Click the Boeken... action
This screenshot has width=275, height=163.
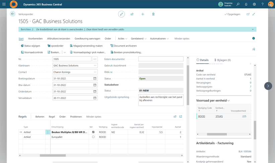coord(54,52)
